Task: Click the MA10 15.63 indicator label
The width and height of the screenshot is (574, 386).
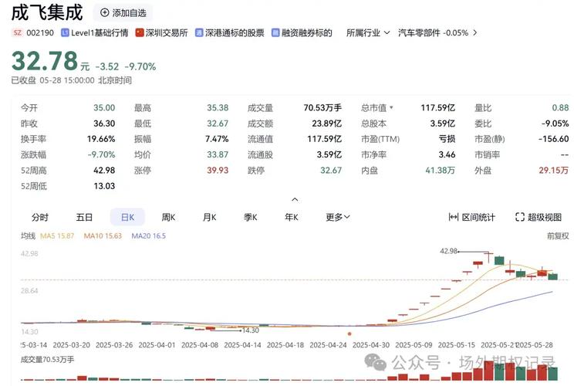Action: tap(103, 236)
